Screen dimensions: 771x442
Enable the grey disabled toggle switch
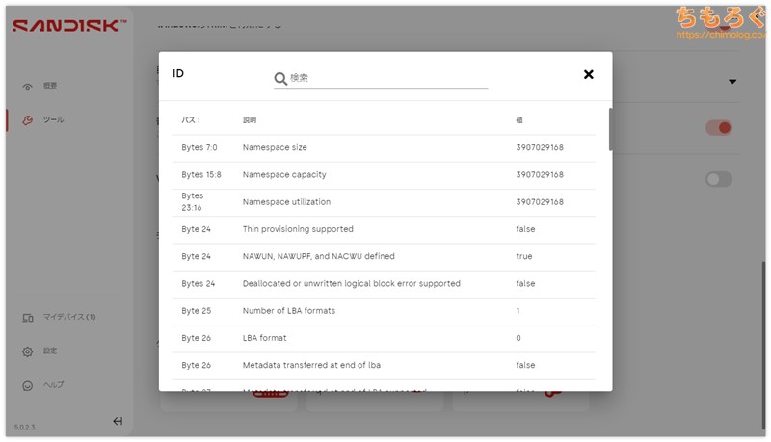pos(719,179)
